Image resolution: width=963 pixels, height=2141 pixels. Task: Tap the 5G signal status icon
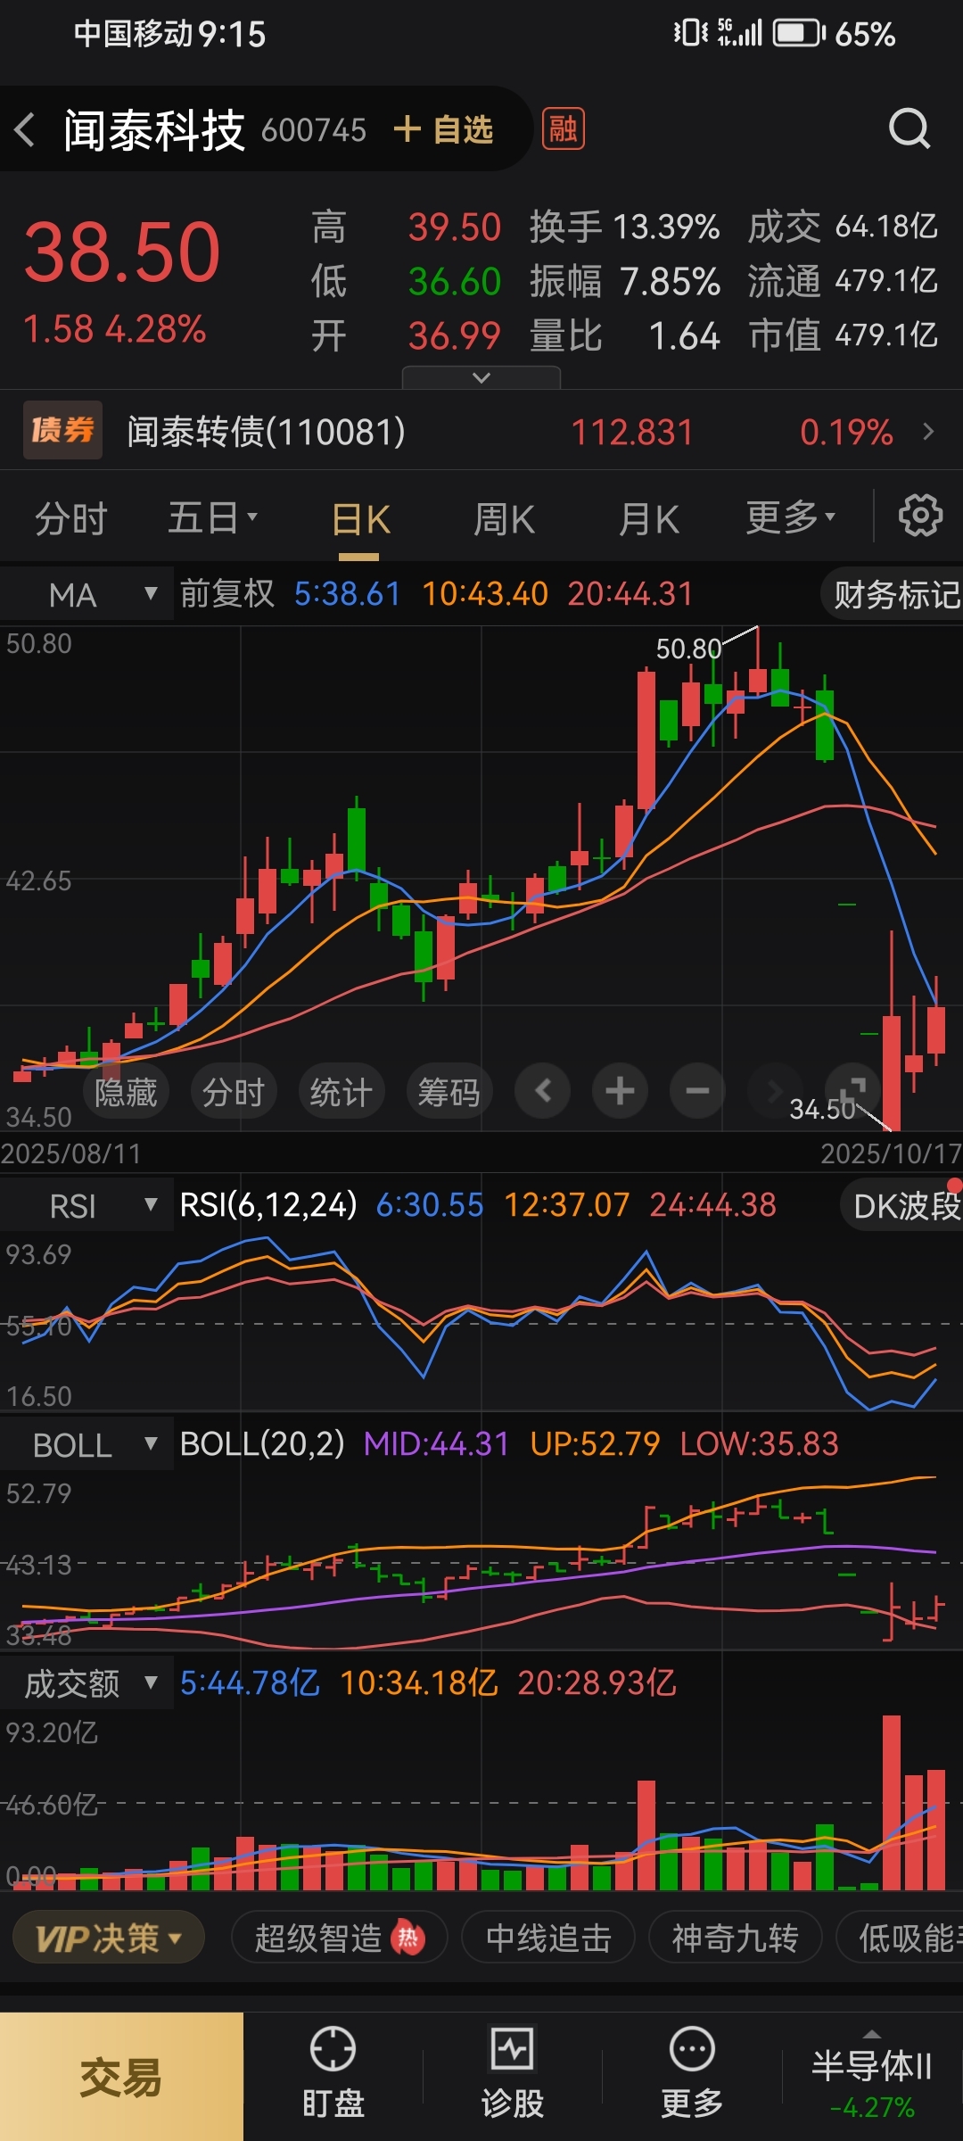739,33
